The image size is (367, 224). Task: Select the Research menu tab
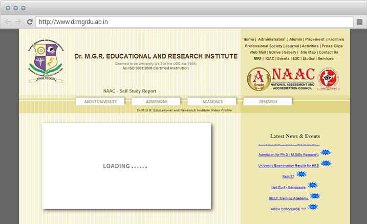point(268,102)
